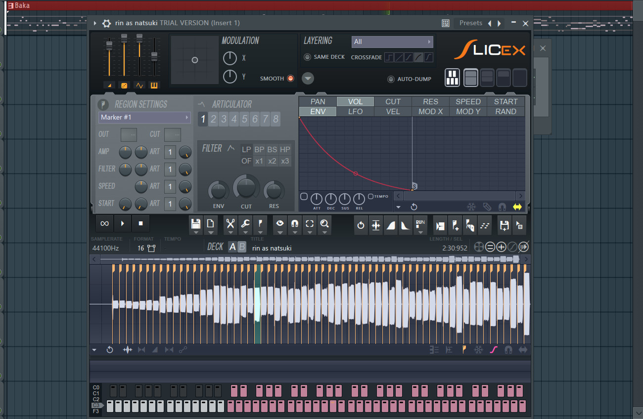Open the Layering 'All' dropdown
Screen dimensions: 643x419
pos(392,42)
